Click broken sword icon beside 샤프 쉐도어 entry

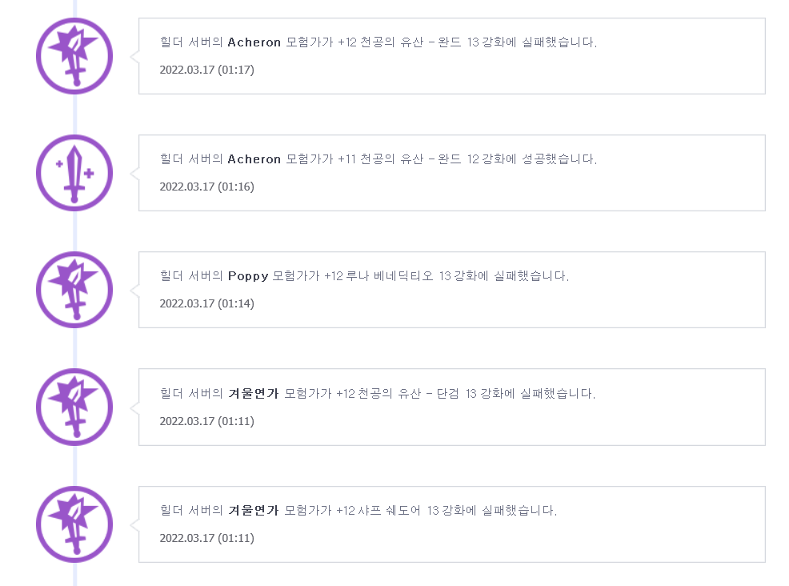pos(74,524)
